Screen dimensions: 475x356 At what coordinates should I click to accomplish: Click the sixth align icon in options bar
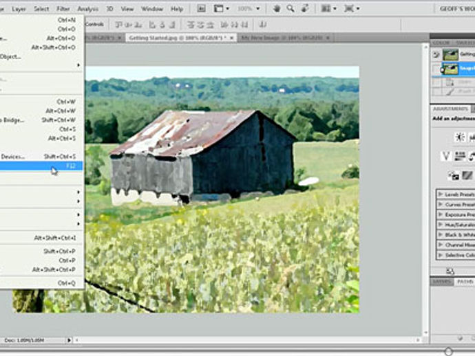[x=172, y=25]
